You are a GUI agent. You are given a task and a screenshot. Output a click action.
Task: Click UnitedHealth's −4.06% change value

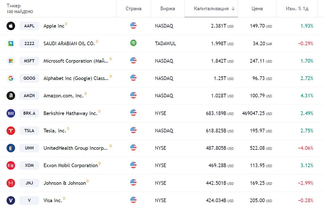coord(306,148)
